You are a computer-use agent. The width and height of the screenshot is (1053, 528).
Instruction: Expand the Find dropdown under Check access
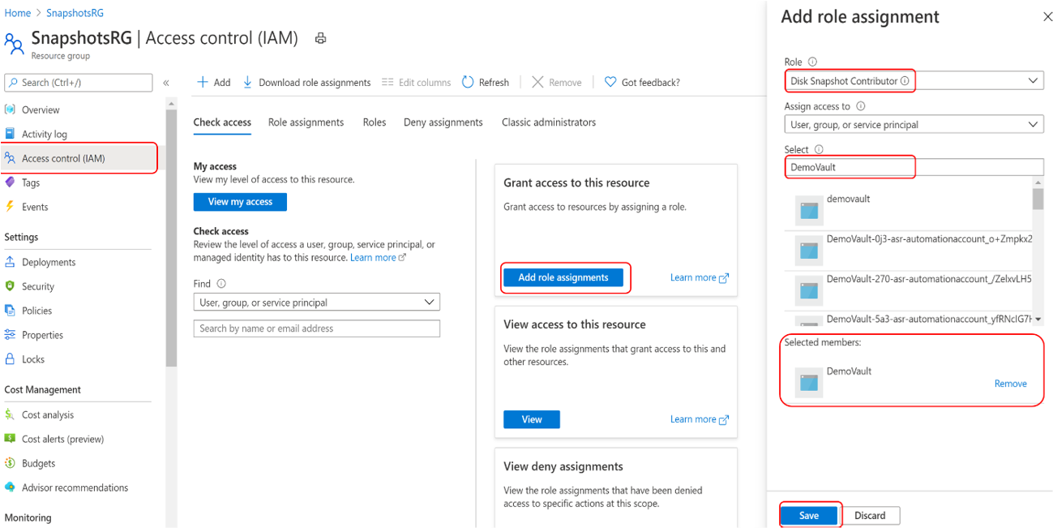click(428, 302)
